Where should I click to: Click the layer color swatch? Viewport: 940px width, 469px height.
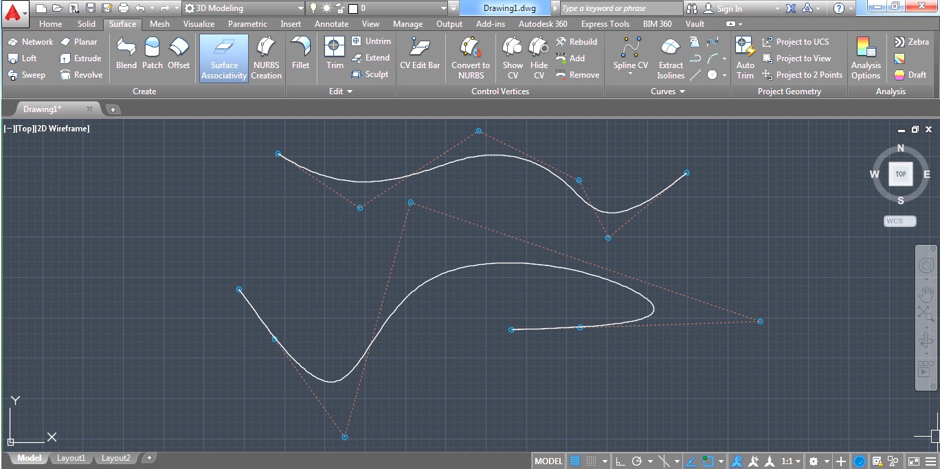point(353,8)
